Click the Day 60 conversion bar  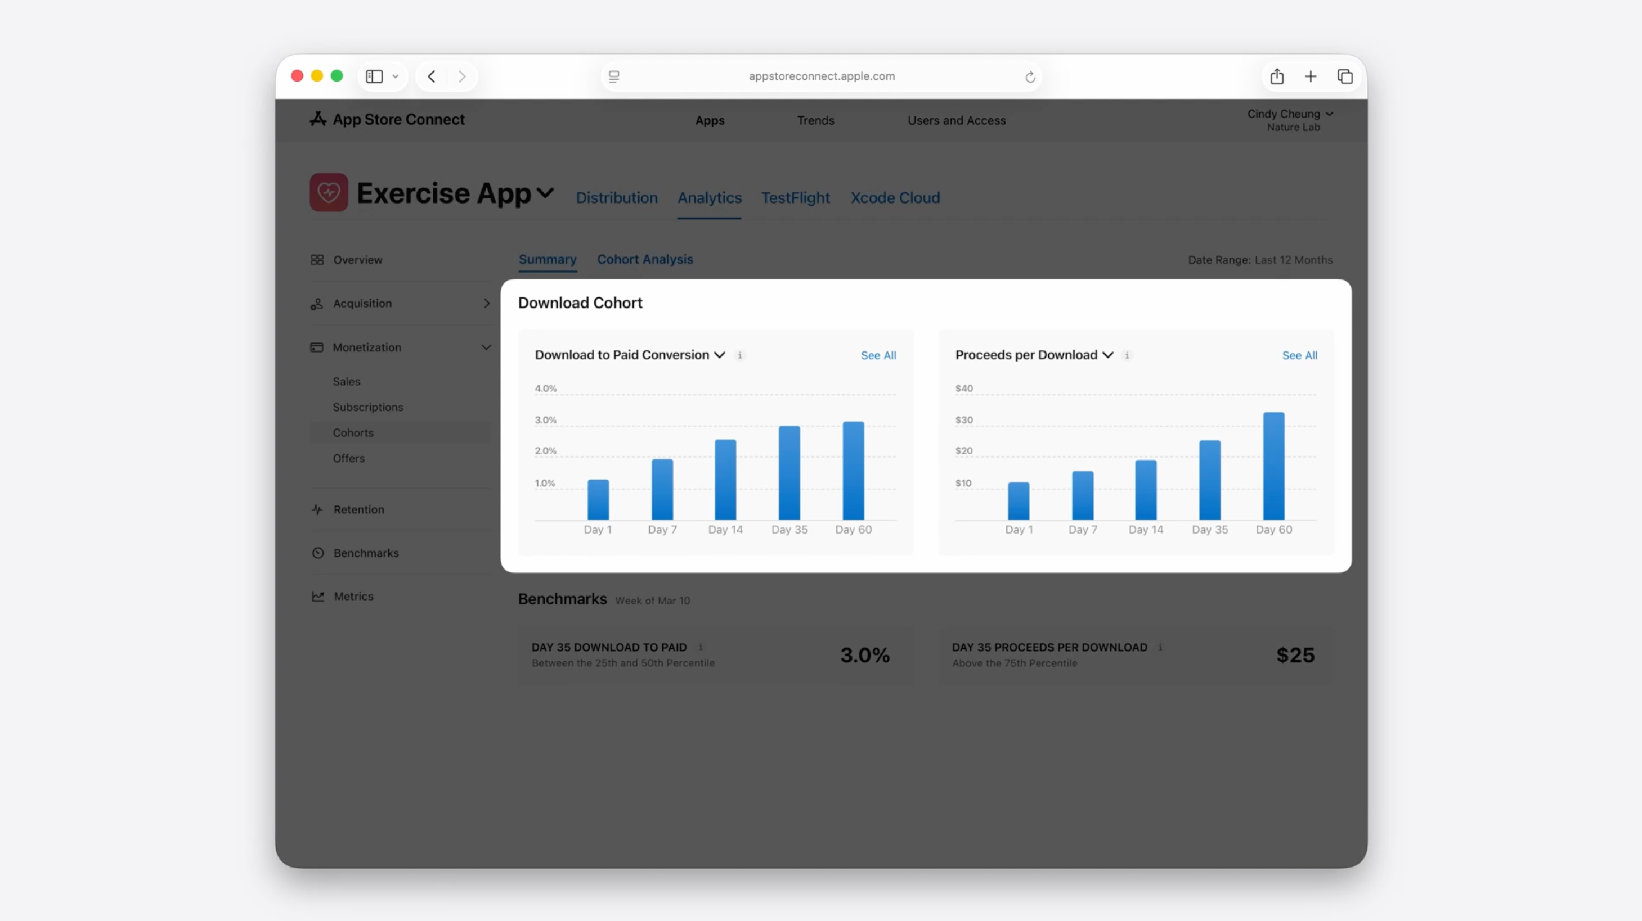pos(853,471)
